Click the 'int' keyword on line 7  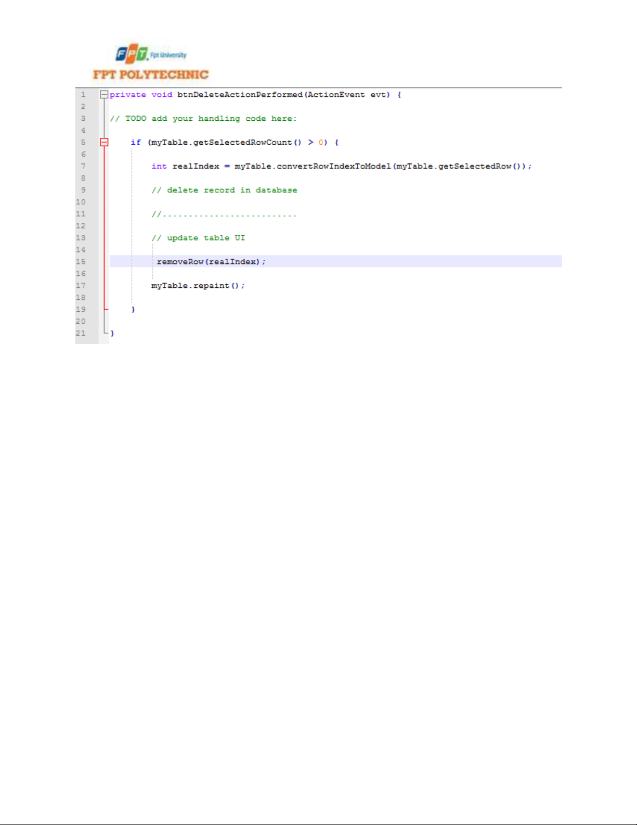[x=159, y=166]
